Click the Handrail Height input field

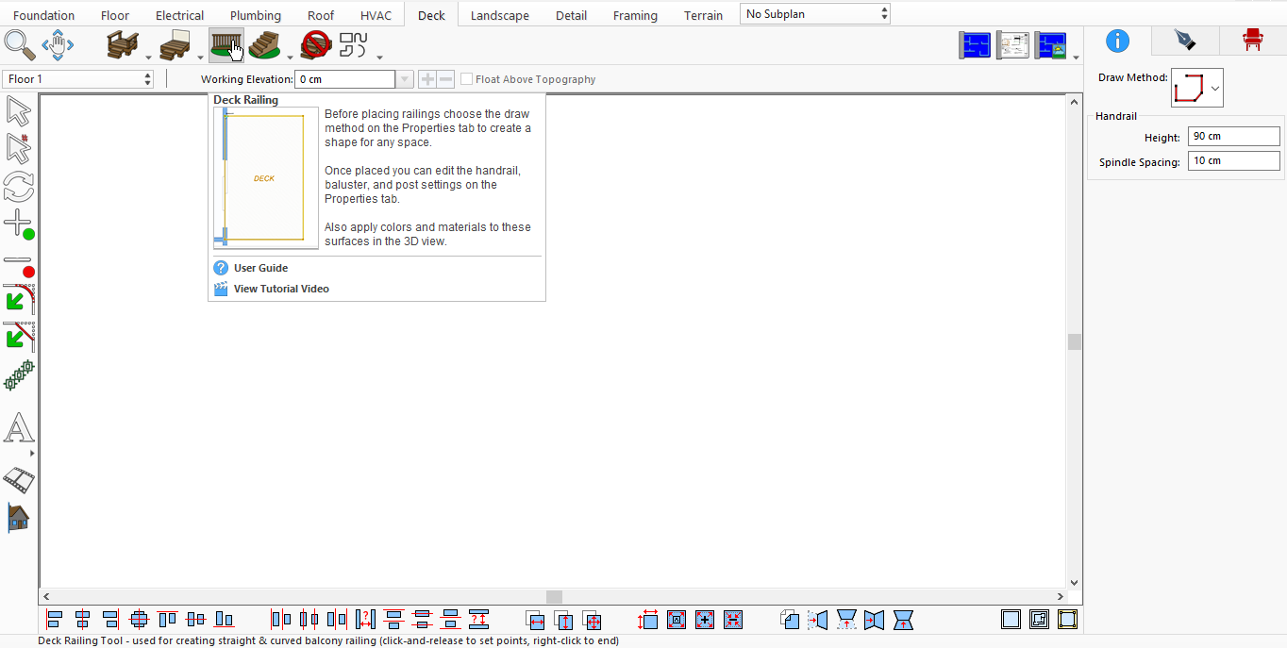pyautogui.click(x=1233, y=137)
